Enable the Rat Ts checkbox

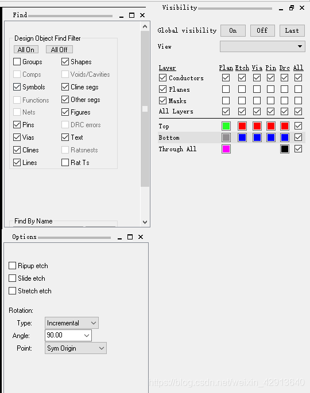point(65,163)
